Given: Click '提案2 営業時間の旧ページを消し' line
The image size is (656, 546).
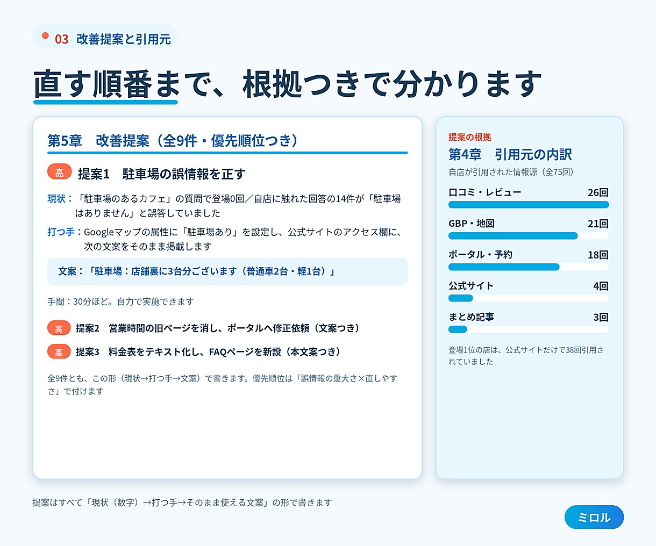Looking at the screenshot, I should [x=218, y=328].
